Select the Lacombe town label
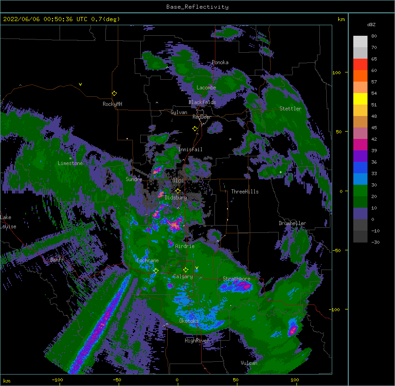The height and width of the screenshot is (386, 395). (x=206, y=88)
